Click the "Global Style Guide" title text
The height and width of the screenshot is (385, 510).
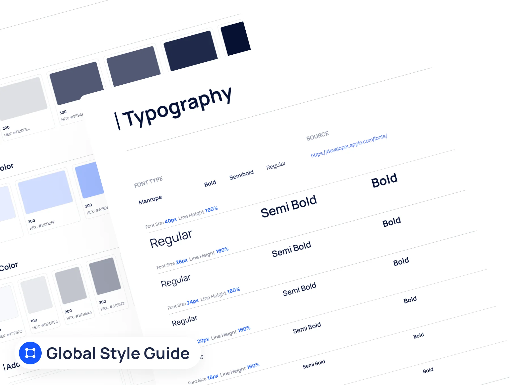118,354
